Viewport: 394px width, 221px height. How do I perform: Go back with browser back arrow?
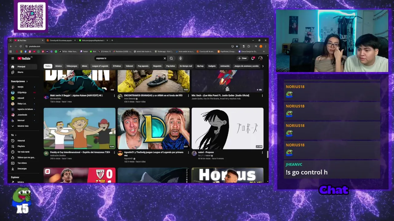tap(11, 46)
